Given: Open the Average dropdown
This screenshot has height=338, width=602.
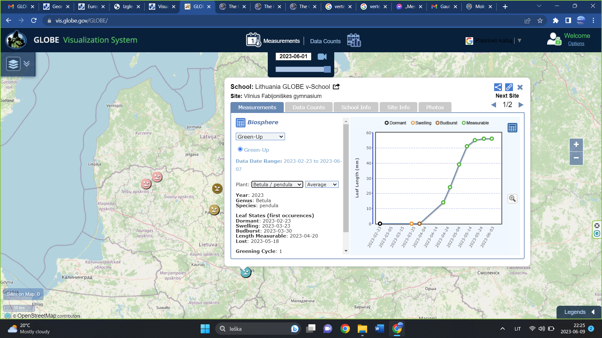Looking at the screenshot, I should (322, 185).
